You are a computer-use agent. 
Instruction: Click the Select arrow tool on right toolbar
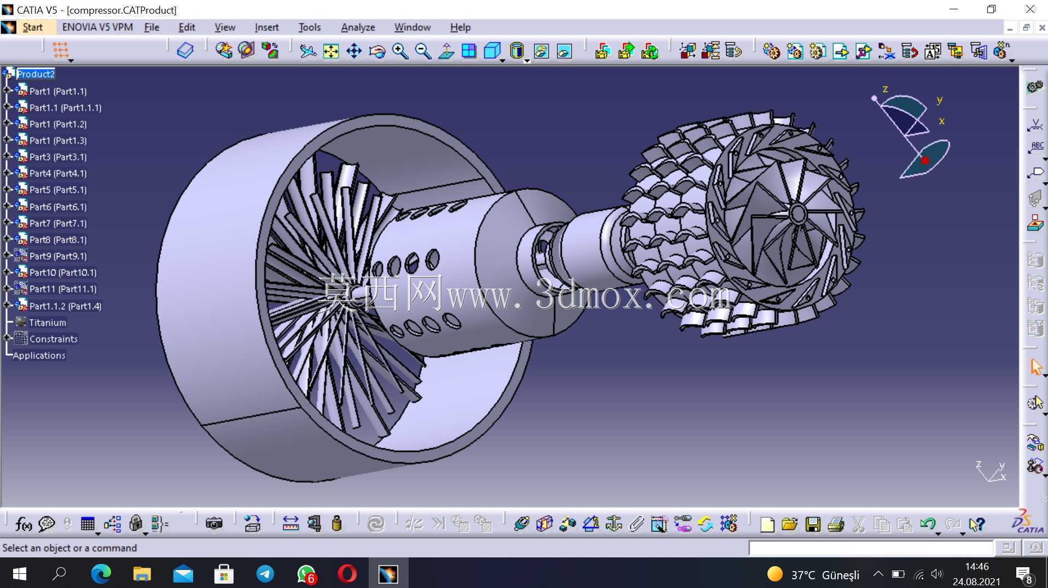pyautogui.click(x=1035, y=367)
